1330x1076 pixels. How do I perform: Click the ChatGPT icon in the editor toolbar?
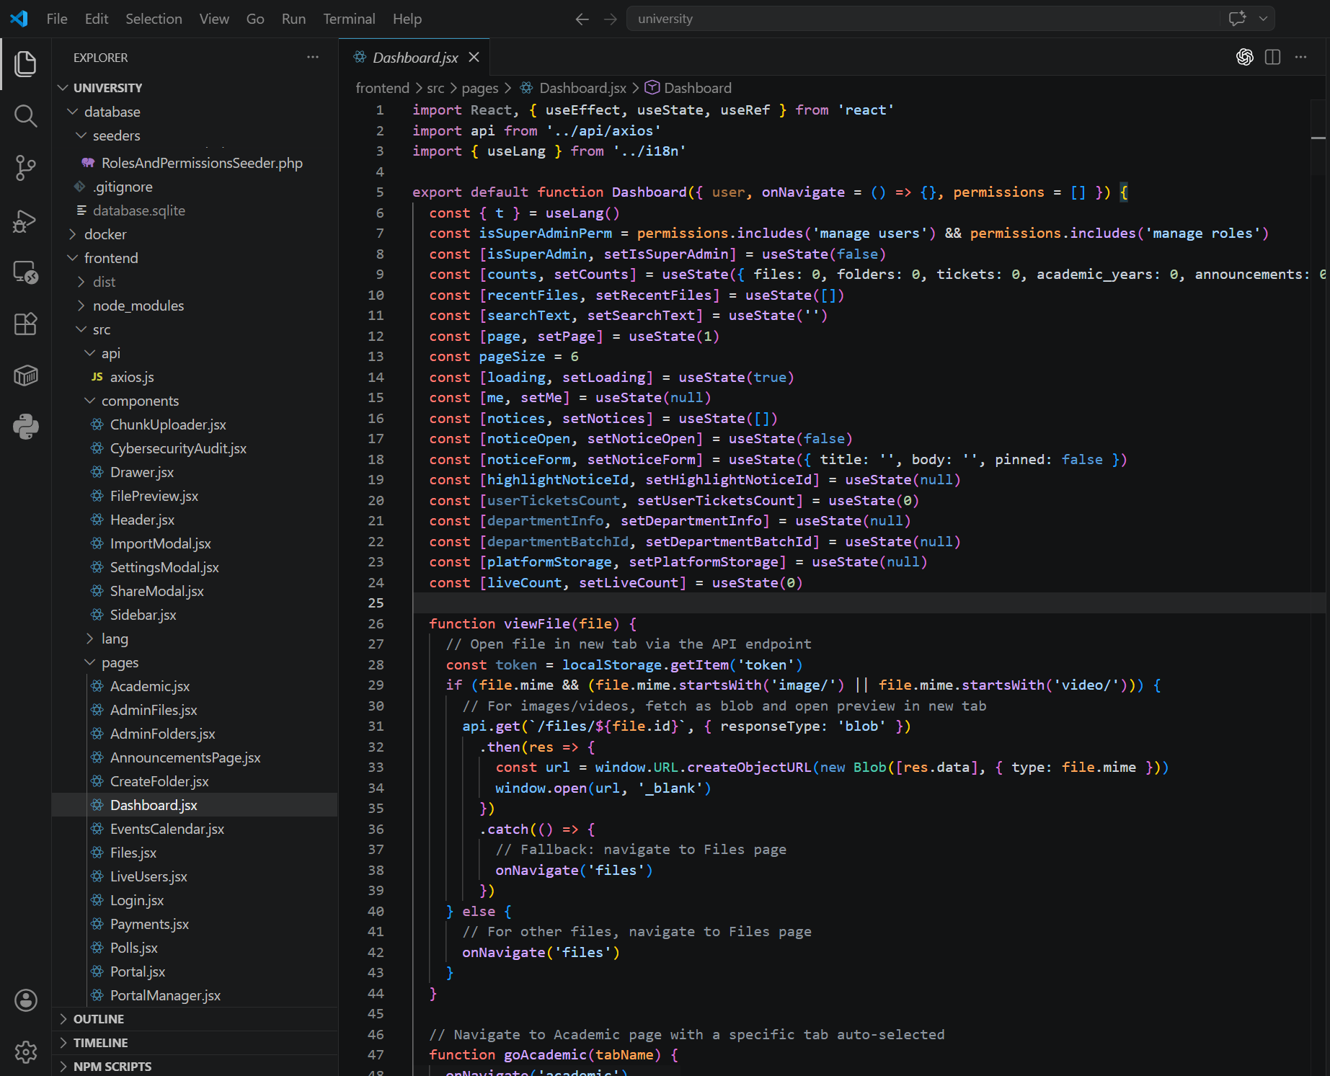tap(1244, 57)
